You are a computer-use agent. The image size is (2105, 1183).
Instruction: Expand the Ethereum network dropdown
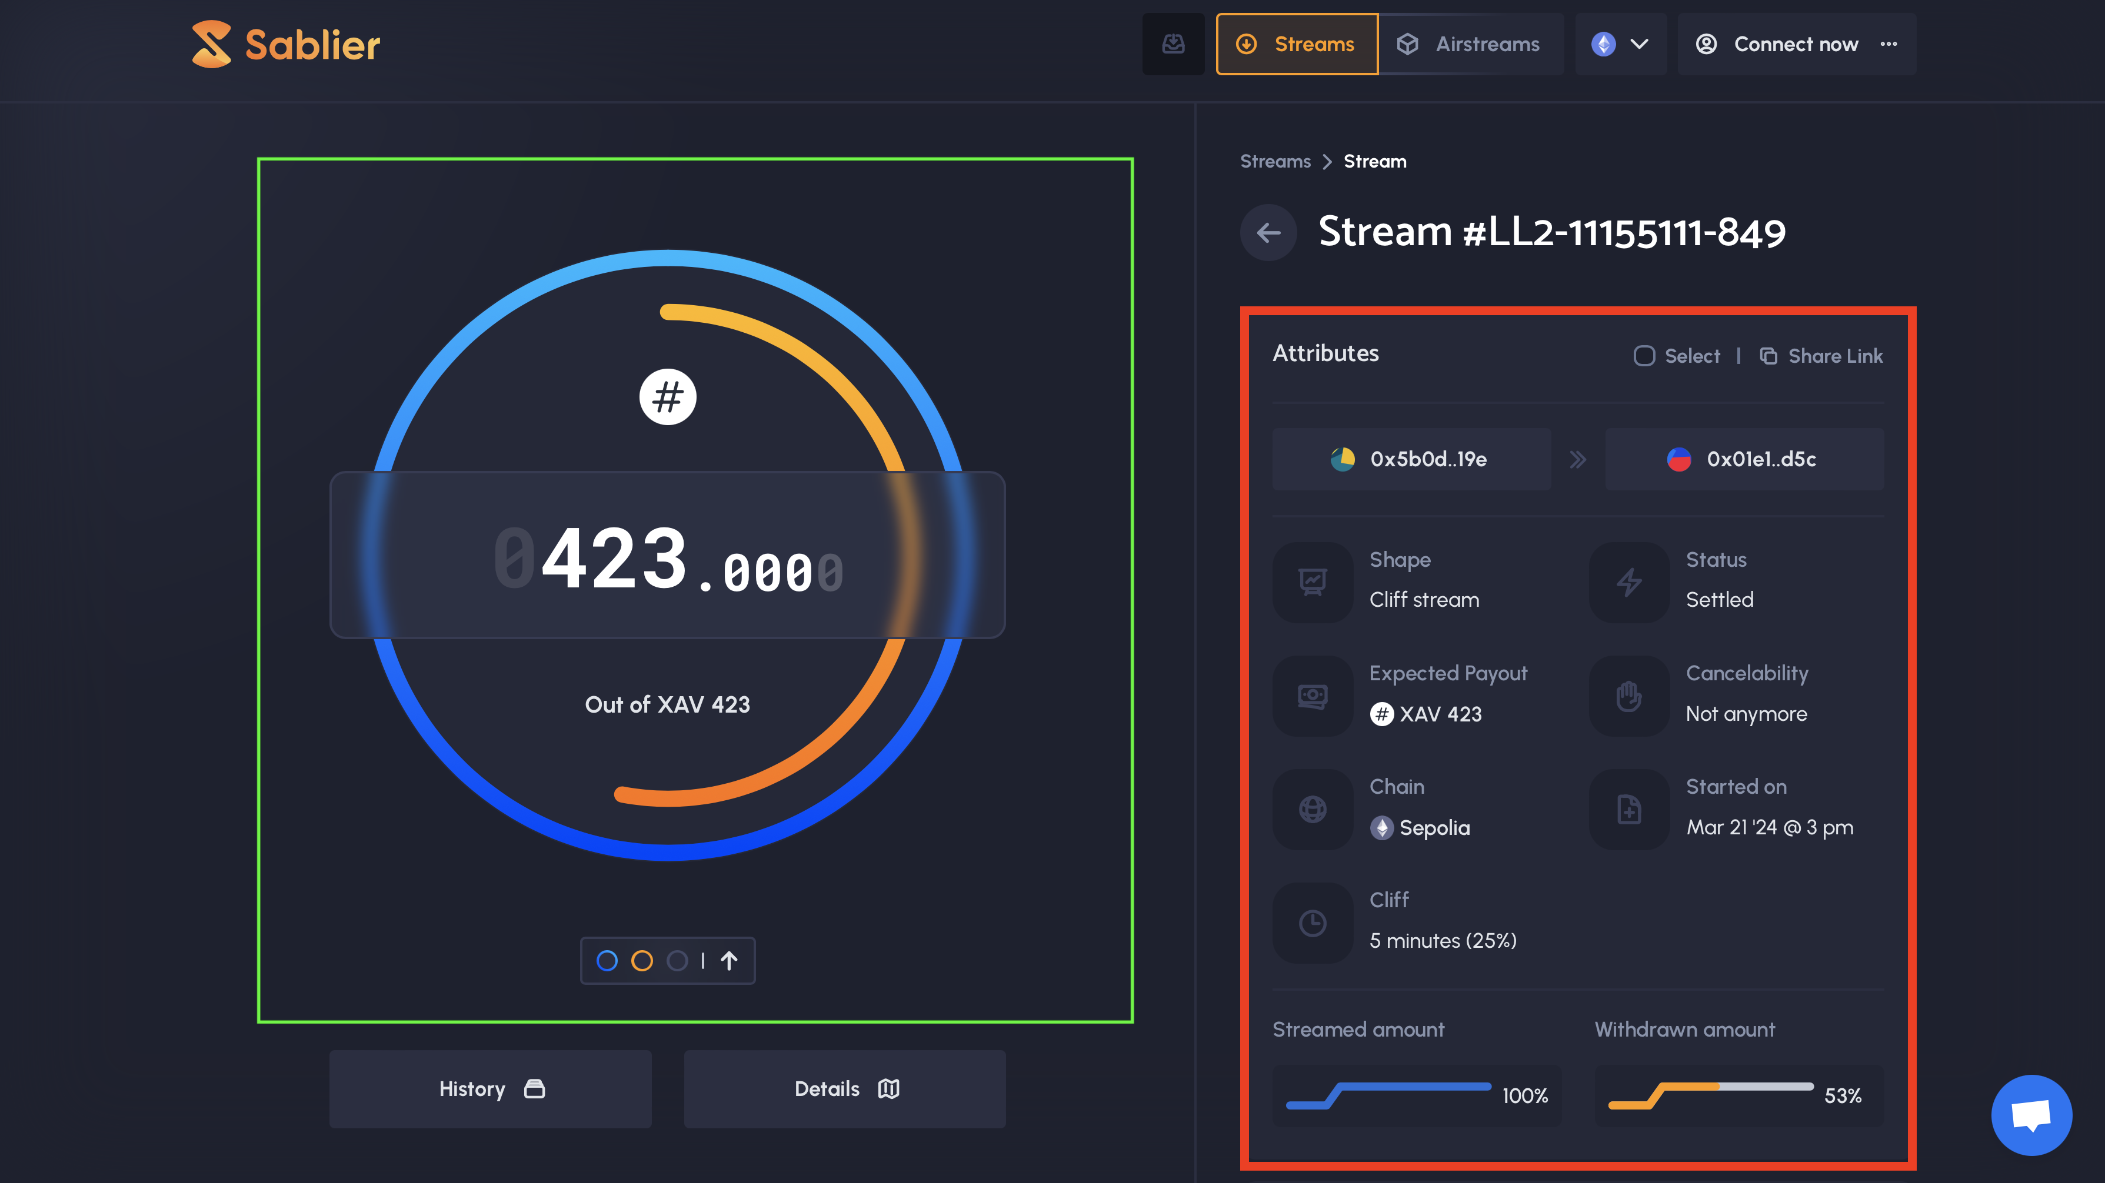coord(1620,44)
